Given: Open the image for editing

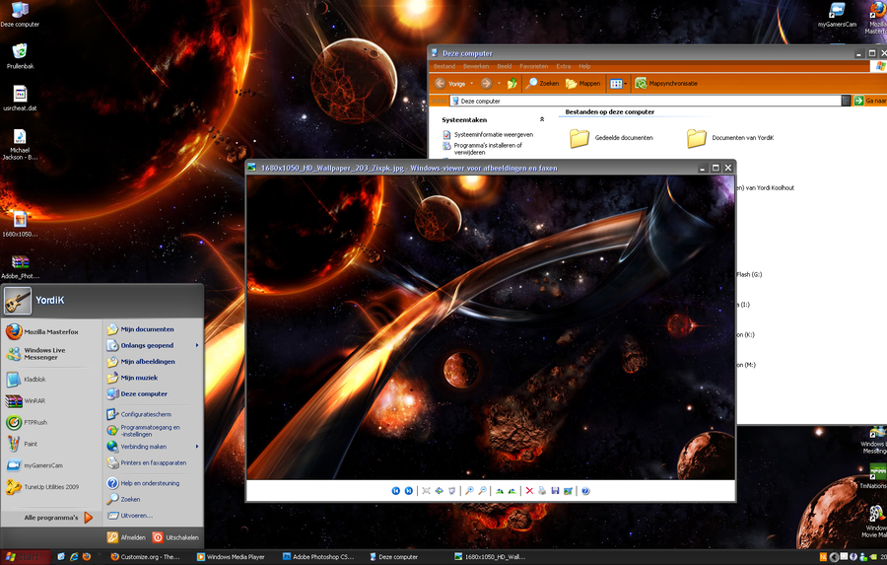Looking at the screenshot, I should point(568,491).
